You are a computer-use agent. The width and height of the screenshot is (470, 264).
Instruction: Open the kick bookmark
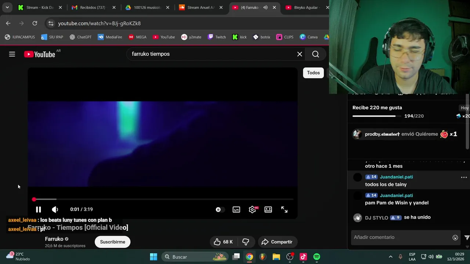(239, 37)
